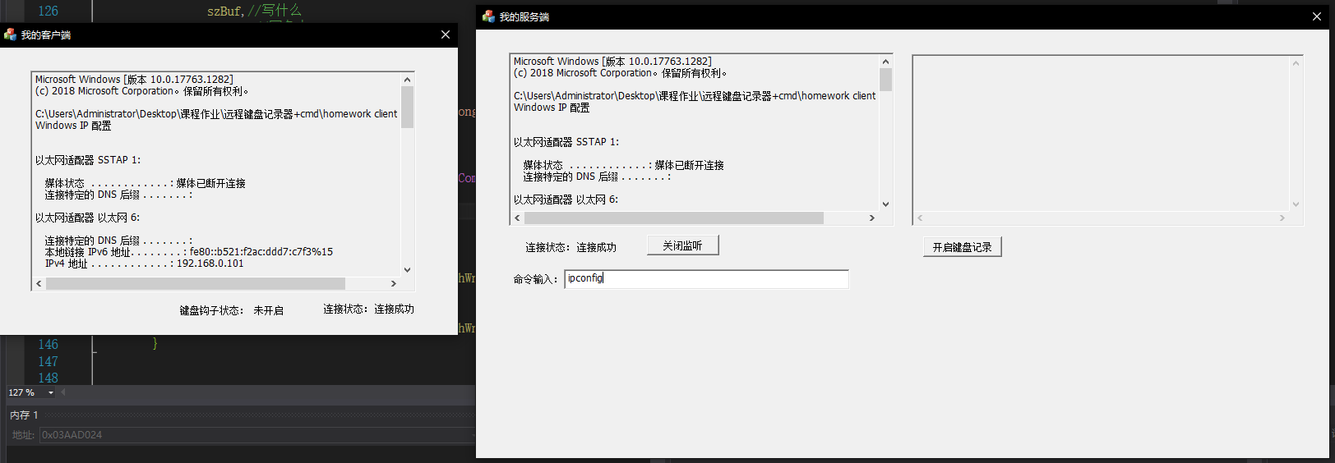Open the 127 % zoom dropdown in editor

(51, 393)
